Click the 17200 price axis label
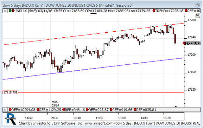Viewport: 203px width, 128px height. 191,55
